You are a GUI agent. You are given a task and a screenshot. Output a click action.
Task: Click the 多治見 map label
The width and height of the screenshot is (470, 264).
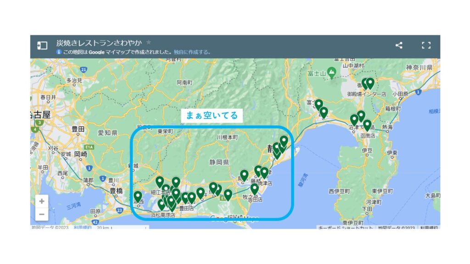[x=74, y=80]
